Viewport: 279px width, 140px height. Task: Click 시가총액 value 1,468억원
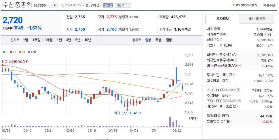[x=265, y=29]
